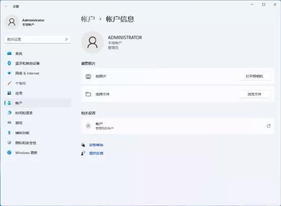Click the 浏览文件 button

coord(254,94)
